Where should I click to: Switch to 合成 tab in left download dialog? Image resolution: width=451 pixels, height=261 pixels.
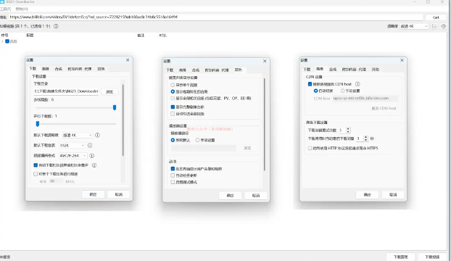[x=59, y=69]
